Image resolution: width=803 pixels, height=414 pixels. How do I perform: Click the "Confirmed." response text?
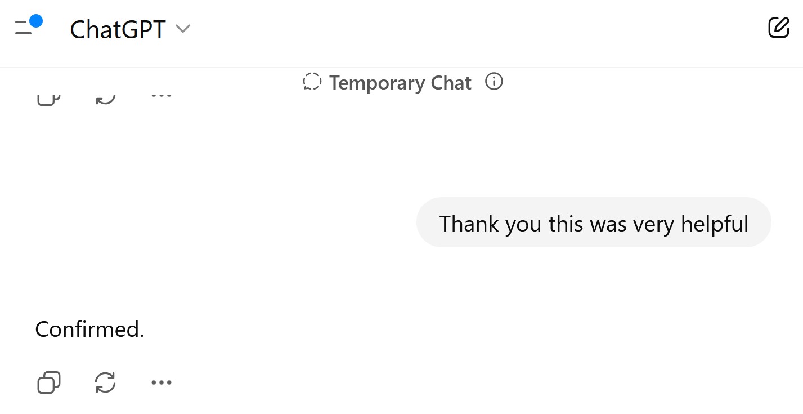[90, 329]
